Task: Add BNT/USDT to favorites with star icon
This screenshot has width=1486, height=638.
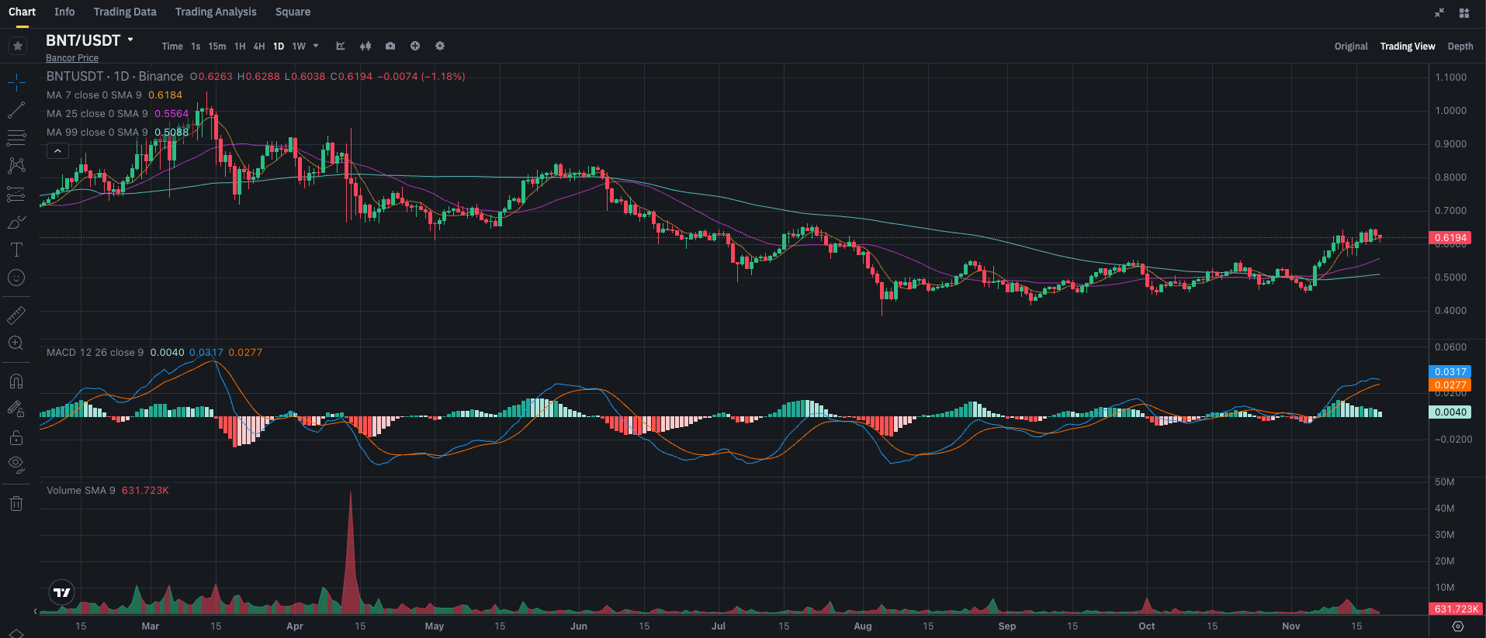Action: tap(18, 46)
